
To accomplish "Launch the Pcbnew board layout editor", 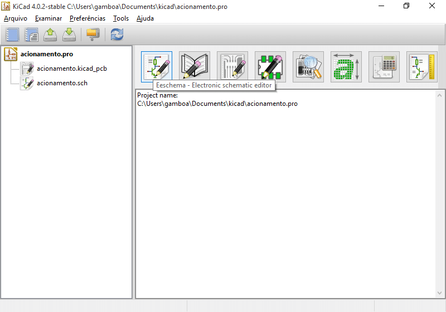I will coord(232,67).
